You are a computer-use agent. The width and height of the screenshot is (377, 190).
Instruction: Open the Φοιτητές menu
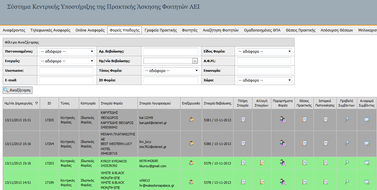(190, 30)
